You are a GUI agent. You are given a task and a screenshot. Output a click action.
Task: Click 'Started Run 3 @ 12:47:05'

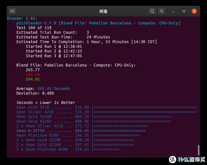point(54,56)
